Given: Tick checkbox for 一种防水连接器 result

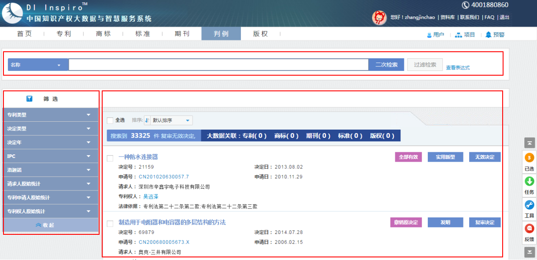Looking at the screenshot, I should point(110,158).
